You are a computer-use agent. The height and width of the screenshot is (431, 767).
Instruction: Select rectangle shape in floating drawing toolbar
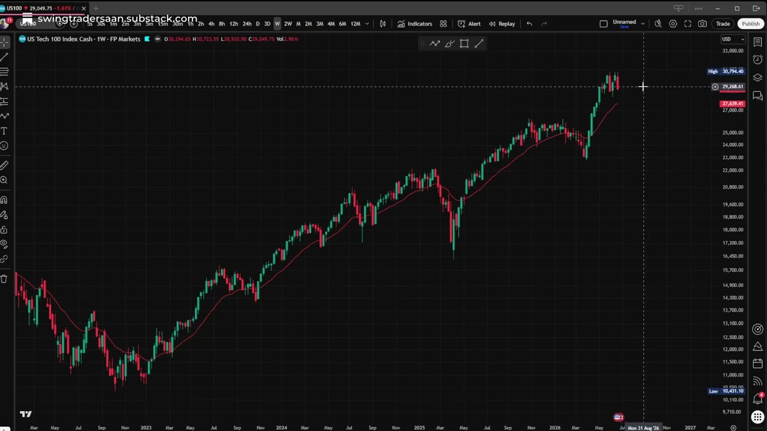tap(464, 44)
